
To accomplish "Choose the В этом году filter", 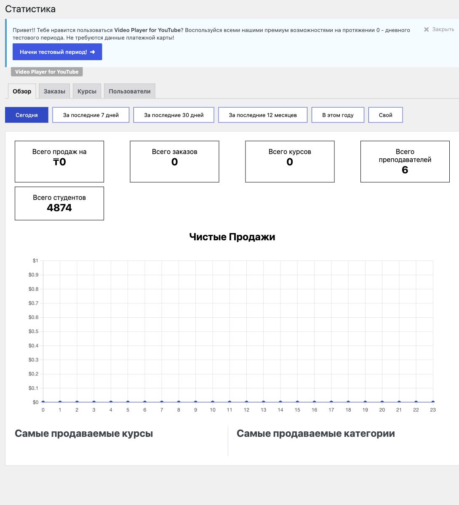I will click(338, 115).
